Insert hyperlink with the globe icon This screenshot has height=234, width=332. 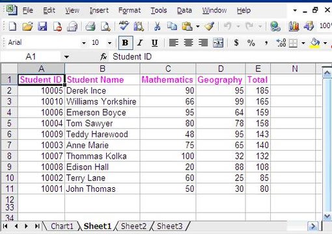pyautogui.click(x=275, y=27)
